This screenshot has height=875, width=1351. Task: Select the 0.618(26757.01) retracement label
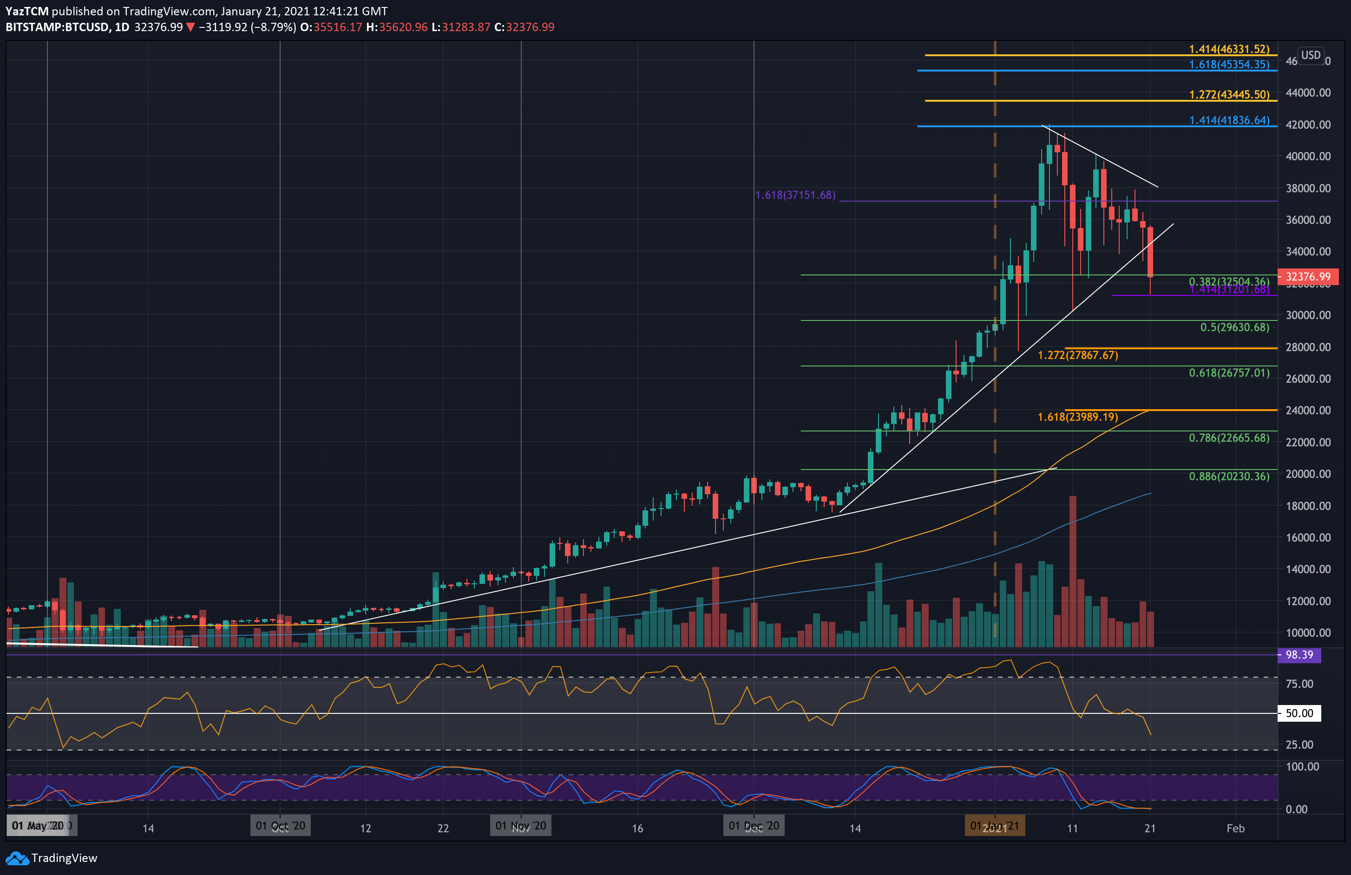[x=1229, y=373]
